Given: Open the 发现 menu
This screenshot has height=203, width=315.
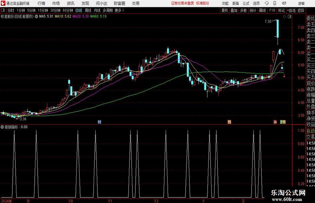Looking at the screenshot, I should tap(85, 3).
